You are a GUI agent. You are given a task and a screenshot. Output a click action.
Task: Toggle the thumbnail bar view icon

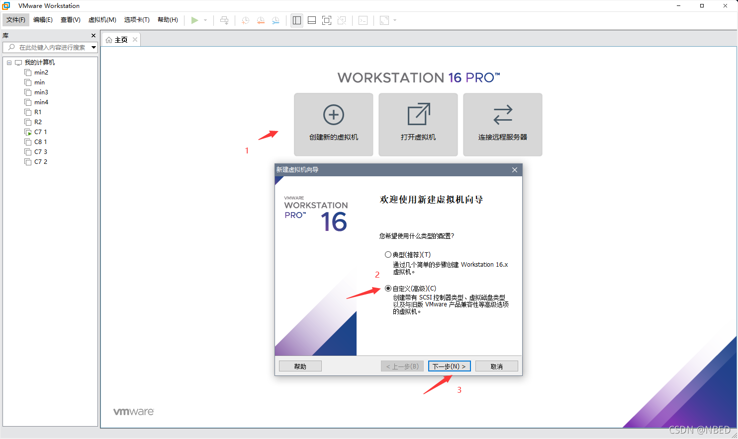pos(312,20)
